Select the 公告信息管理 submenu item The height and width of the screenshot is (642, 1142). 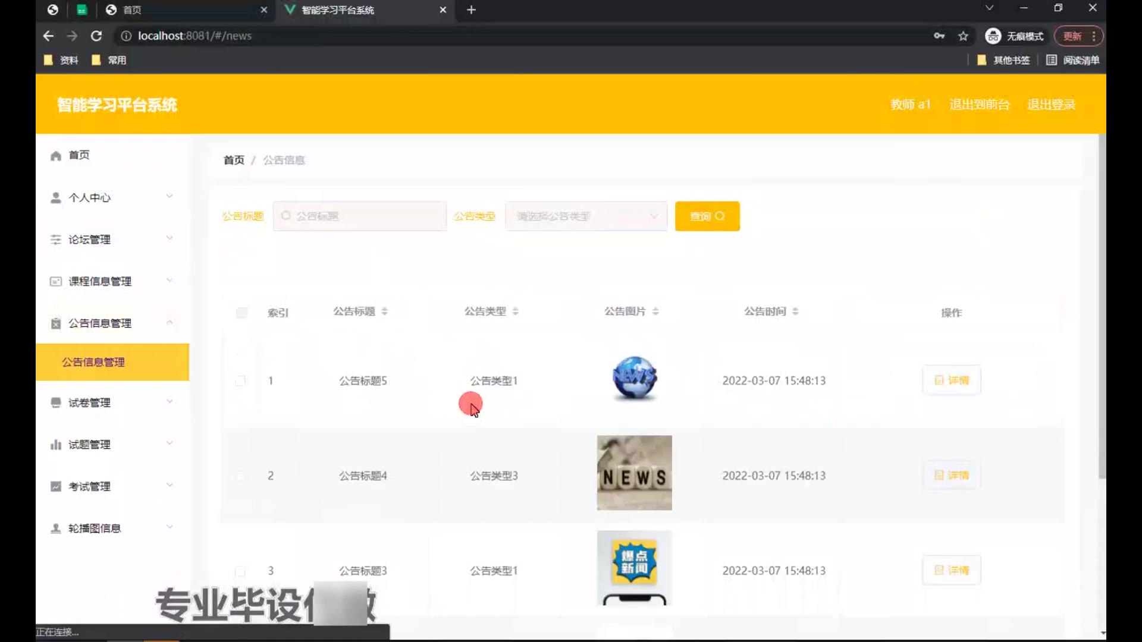[93, 362]
